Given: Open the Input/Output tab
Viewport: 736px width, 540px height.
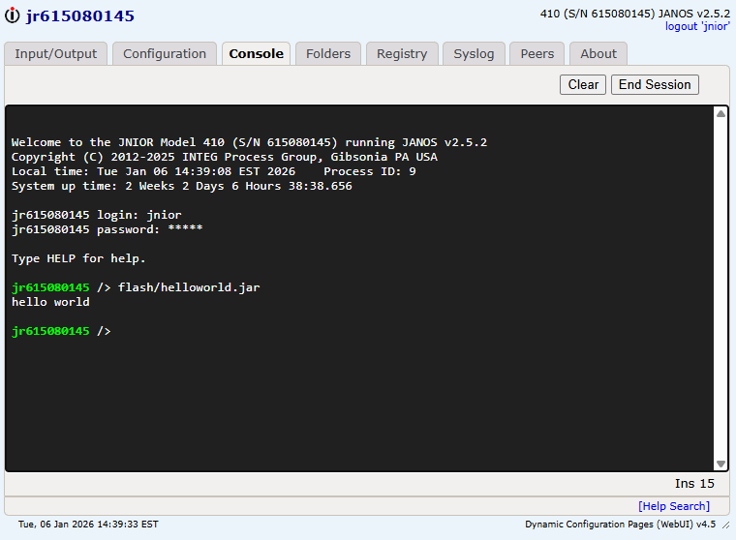Looking at the screenshot, I should (x=56, y=54).
